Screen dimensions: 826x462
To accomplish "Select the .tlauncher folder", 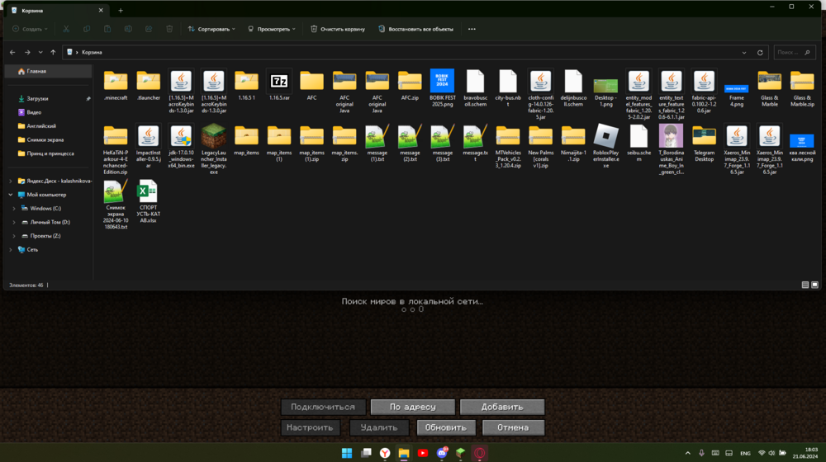I will point(148,85).
